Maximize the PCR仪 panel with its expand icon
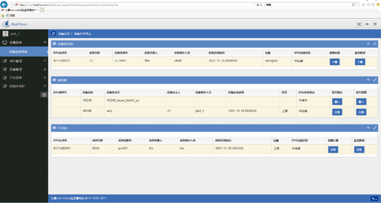Screen dimensions: 381x203 point(375,128)
